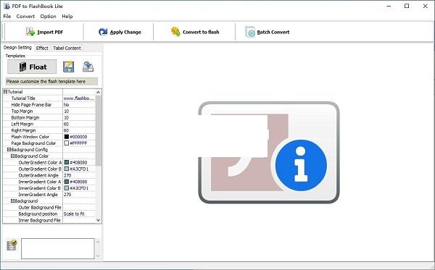Screen dimensions: 435x270
Task: Click the OuterGradient Color A swatch
Action: [67, 163]
